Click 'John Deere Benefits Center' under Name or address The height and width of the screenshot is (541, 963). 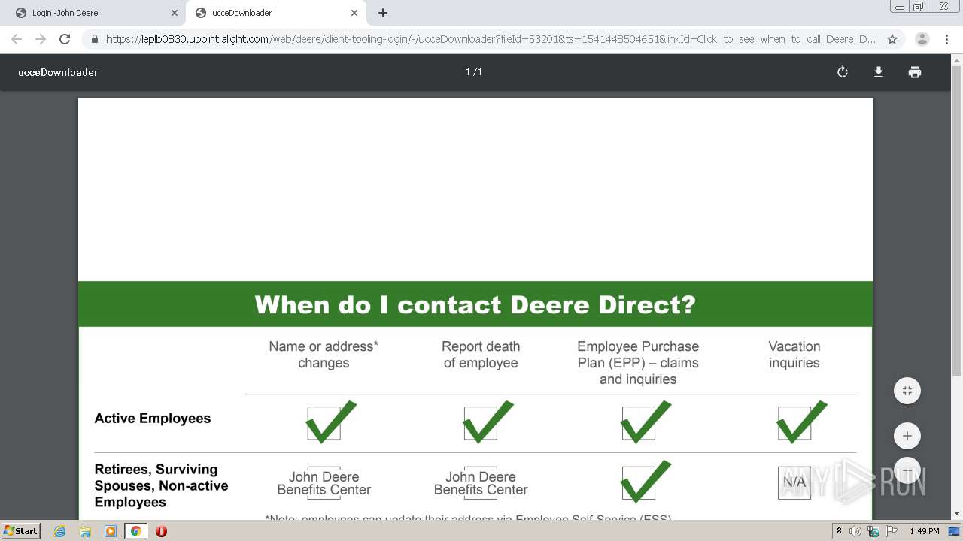(x=324, y=483)
